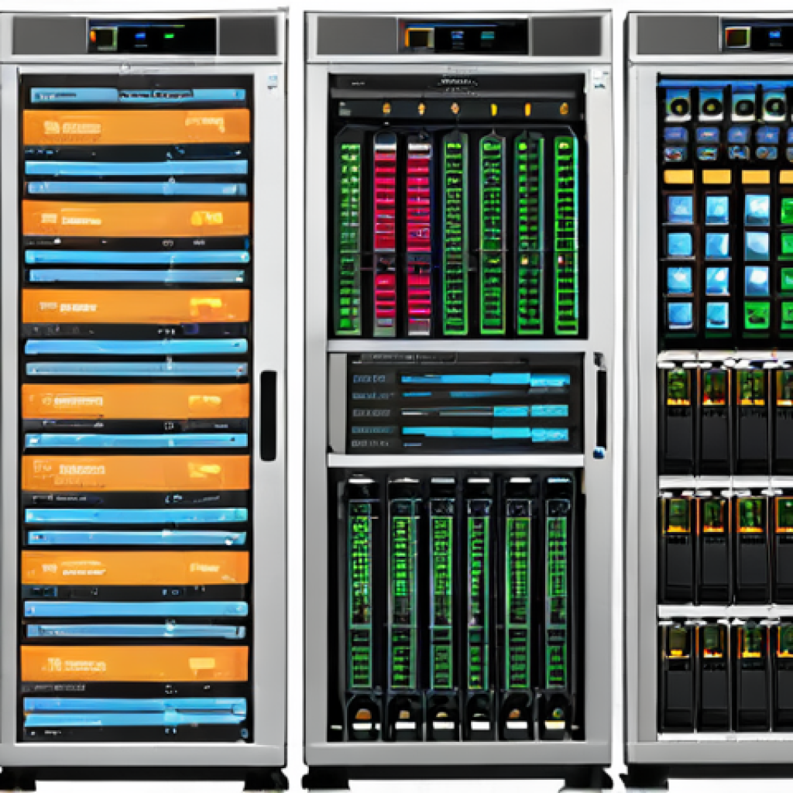The height and width of the screenshot is (793, 793).
Task: Click the first yellow label in the right rack
Action: [678, 177]
